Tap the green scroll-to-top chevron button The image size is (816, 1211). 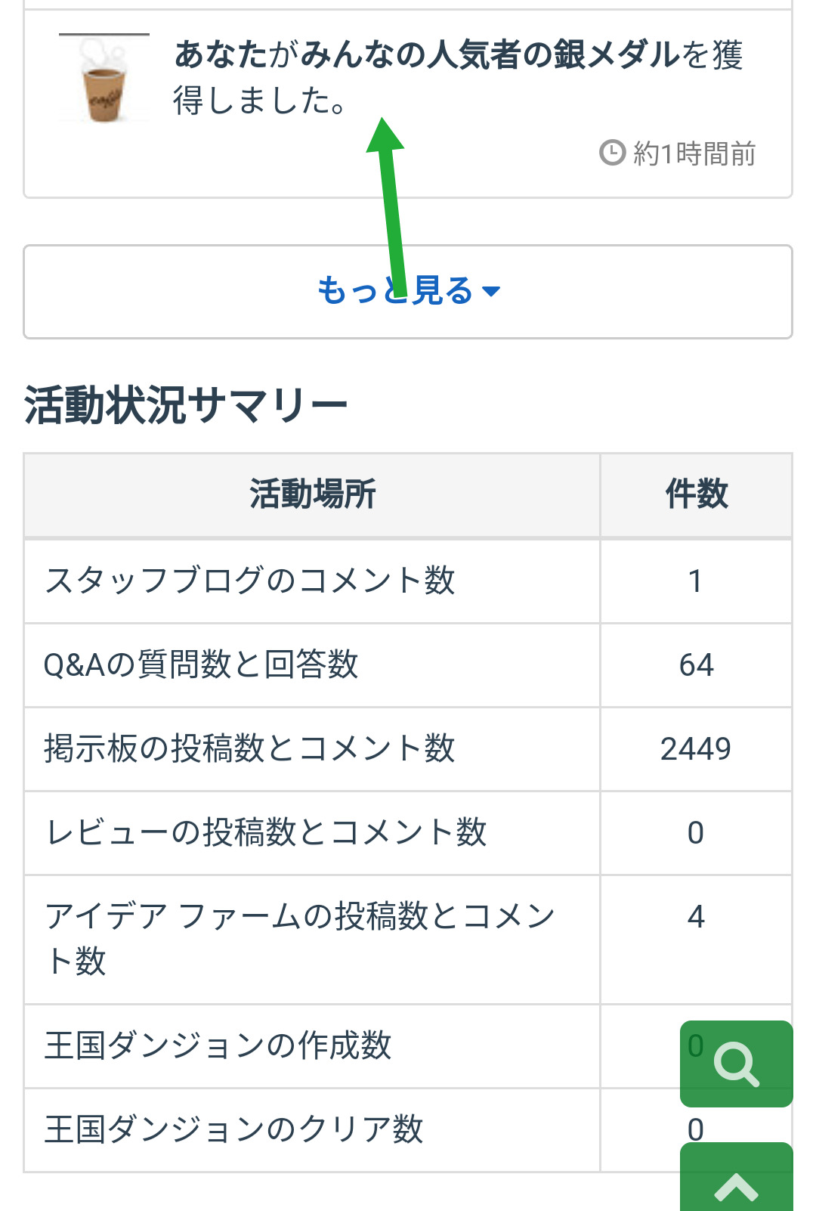pyautogui.click(x=736, y=1184)
